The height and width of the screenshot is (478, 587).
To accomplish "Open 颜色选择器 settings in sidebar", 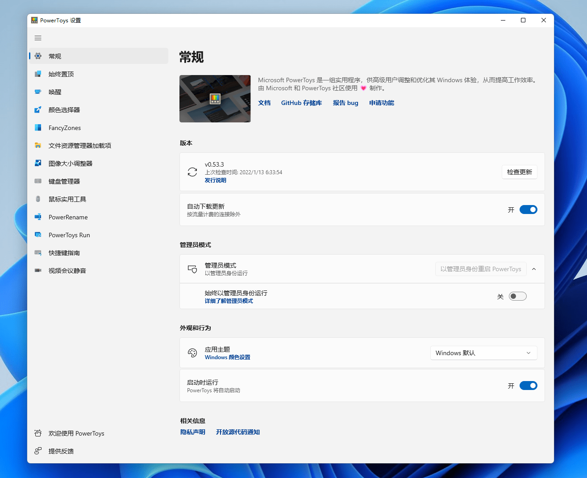I will coord(38,109).
